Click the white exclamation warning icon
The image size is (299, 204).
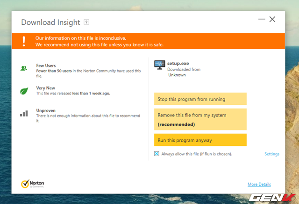pyautogui.click(x=23, y=41)
